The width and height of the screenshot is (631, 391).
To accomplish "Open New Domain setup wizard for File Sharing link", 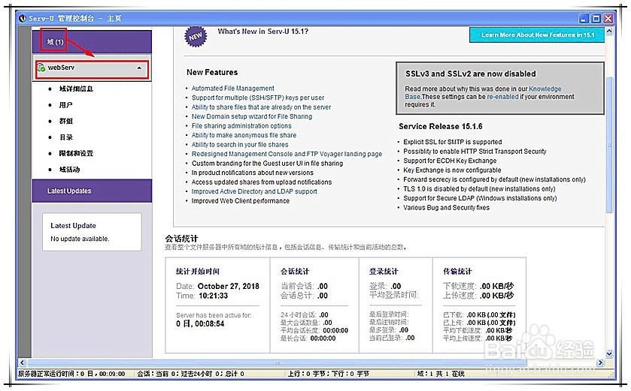I will [x=251, y=116].
